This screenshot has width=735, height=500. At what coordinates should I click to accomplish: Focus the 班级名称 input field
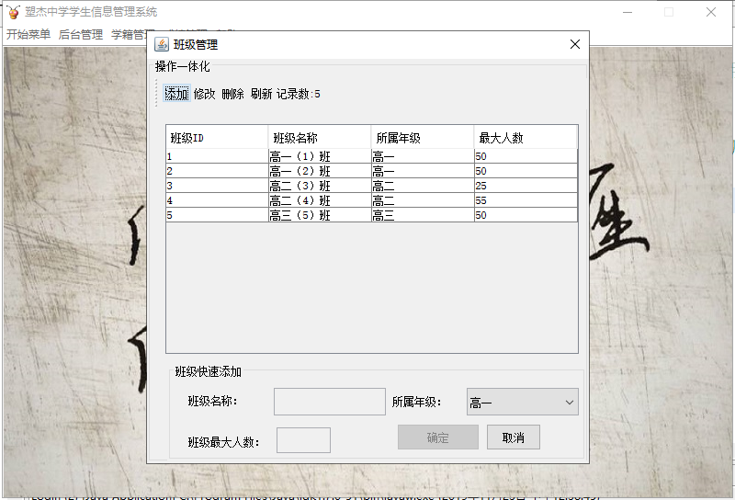click(x=330, y=402)
